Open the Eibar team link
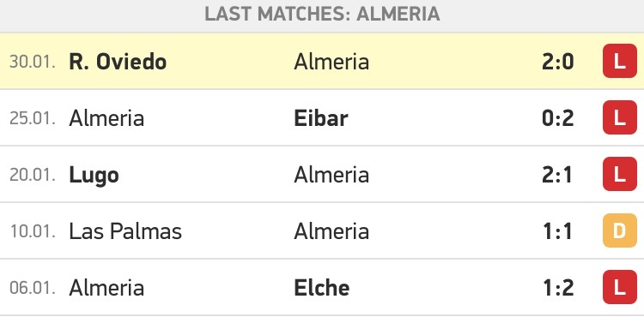Image resolution: width=644 pixels, height=329 pixels. [321, 118]
